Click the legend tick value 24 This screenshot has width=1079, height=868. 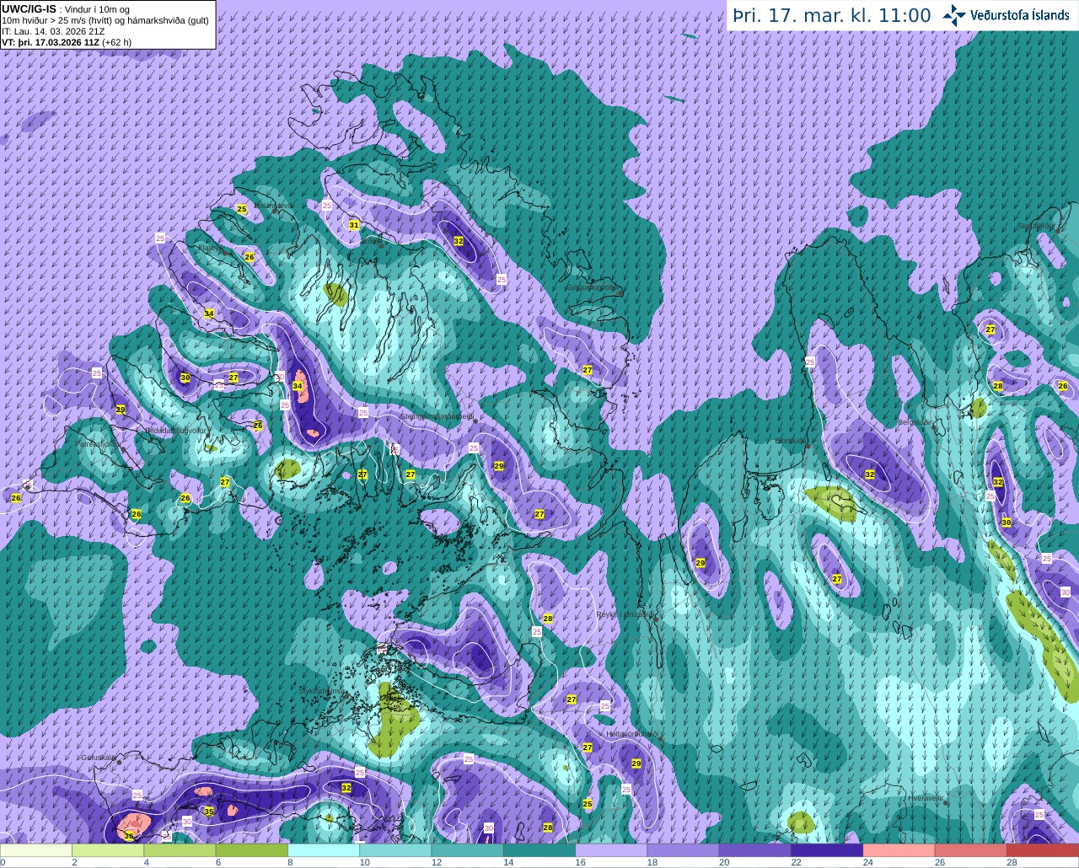[867, 862]
